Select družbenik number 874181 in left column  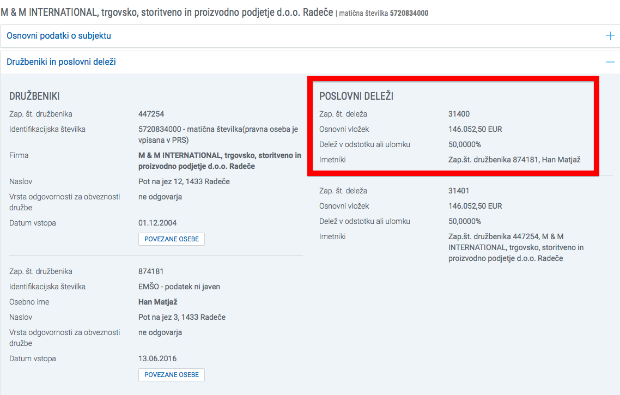(x=151, y=271)
